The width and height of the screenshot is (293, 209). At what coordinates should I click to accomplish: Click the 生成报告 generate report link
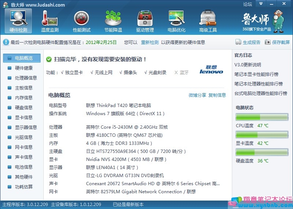[248, 42]
